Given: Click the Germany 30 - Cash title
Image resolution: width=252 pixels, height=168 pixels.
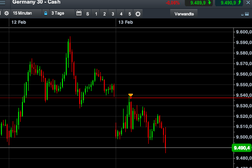Looking at the screenshot, I should pos(37,2).
